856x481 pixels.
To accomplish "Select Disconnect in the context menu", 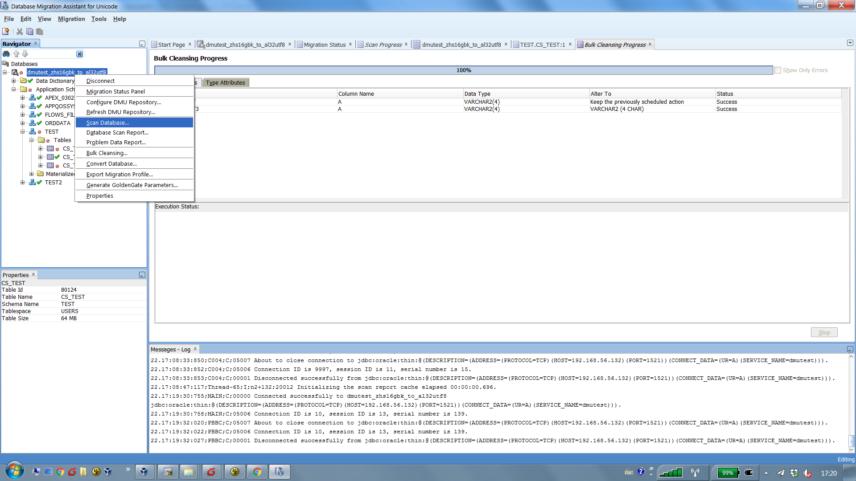I will point(134,81).
